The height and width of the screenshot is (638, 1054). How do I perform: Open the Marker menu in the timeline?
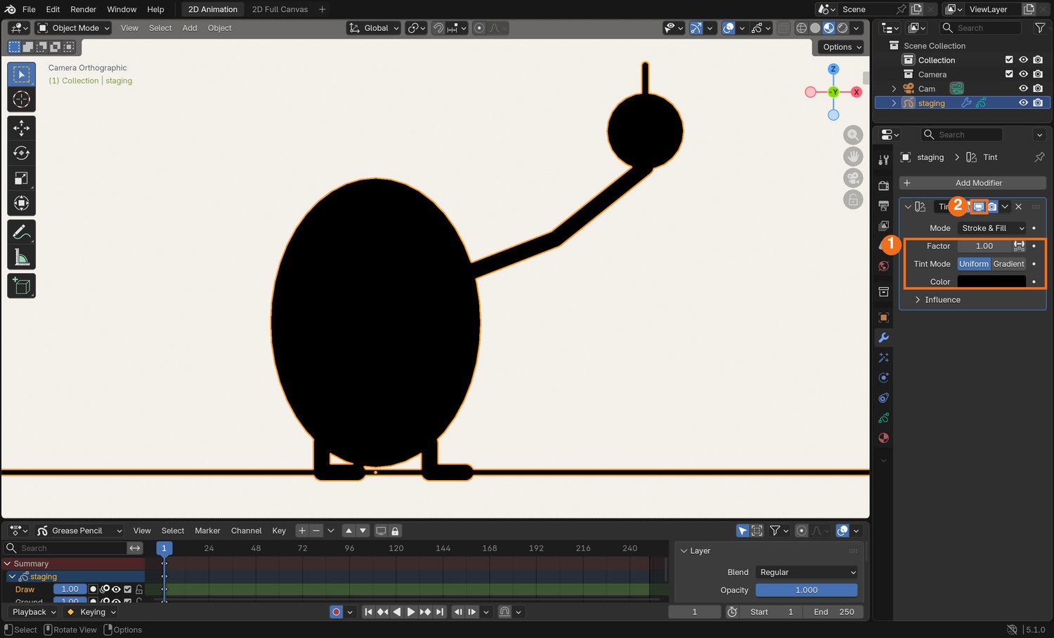[x=207, y=531]
